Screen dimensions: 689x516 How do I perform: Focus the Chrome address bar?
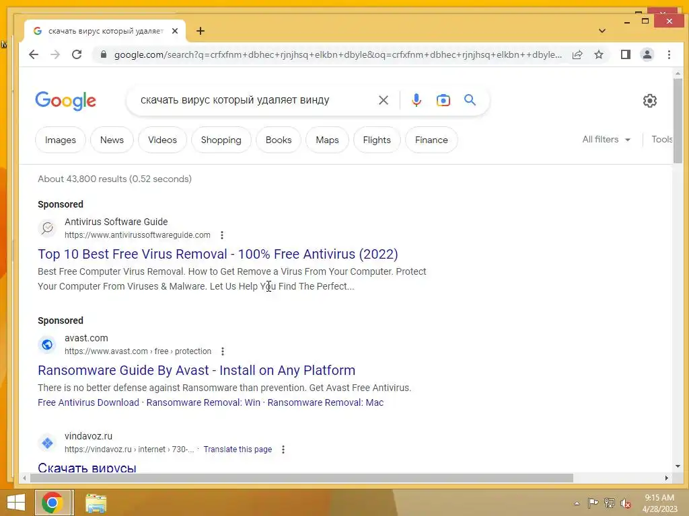click(x=338, y=54)
